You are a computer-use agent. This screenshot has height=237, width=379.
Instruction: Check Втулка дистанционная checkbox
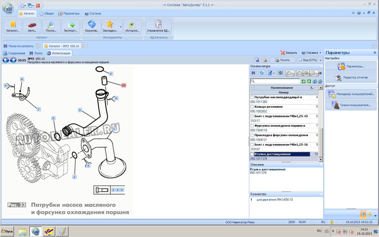pos(252,154)
